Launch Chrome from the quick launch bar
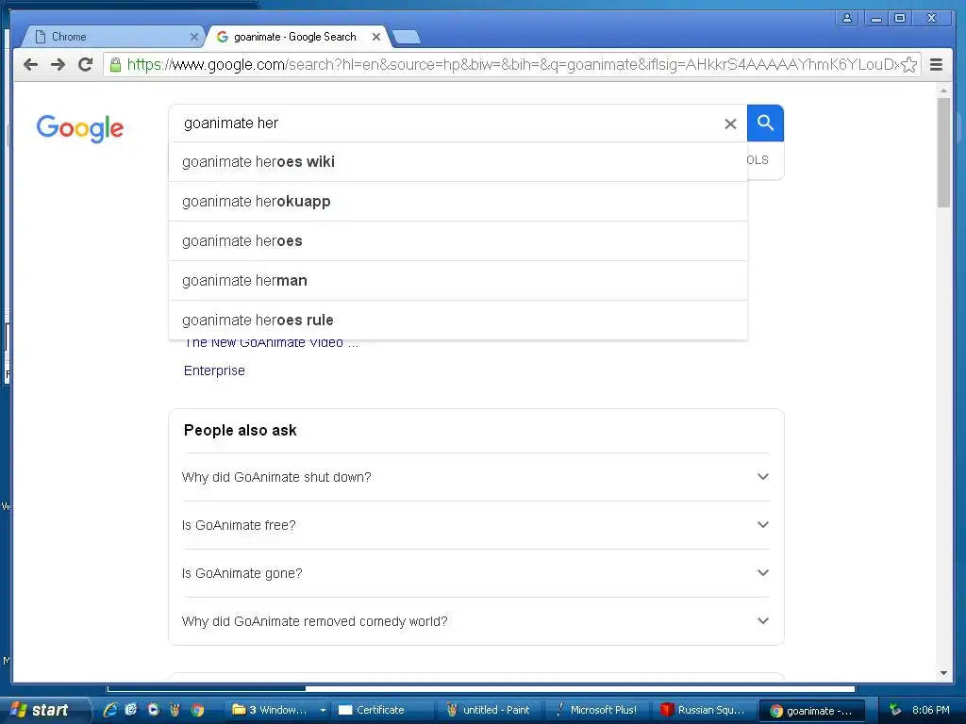Viewport: 966px width, 724px height. point(197,710)
